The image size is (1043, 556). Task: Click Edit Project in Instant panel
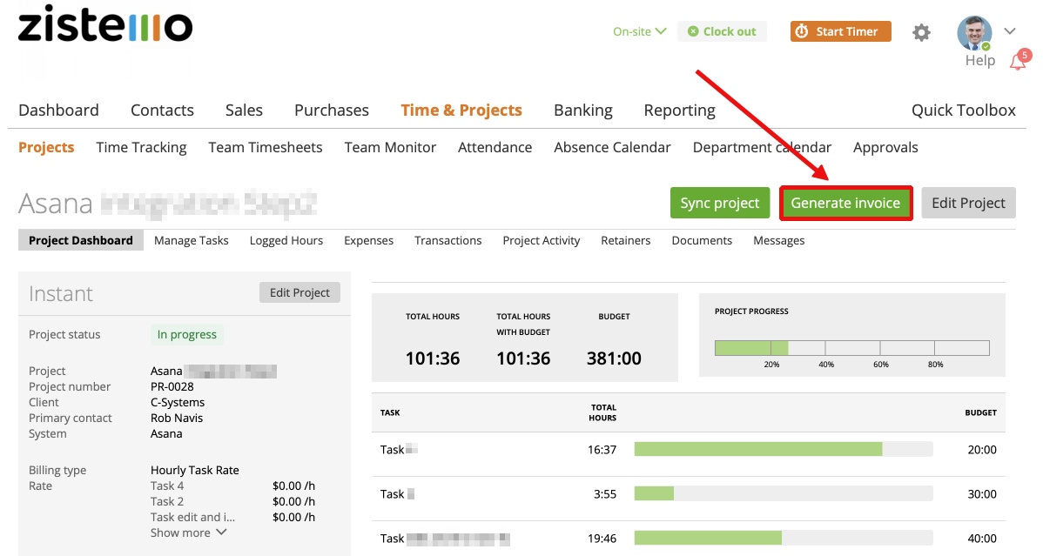[x=299, y=292]
